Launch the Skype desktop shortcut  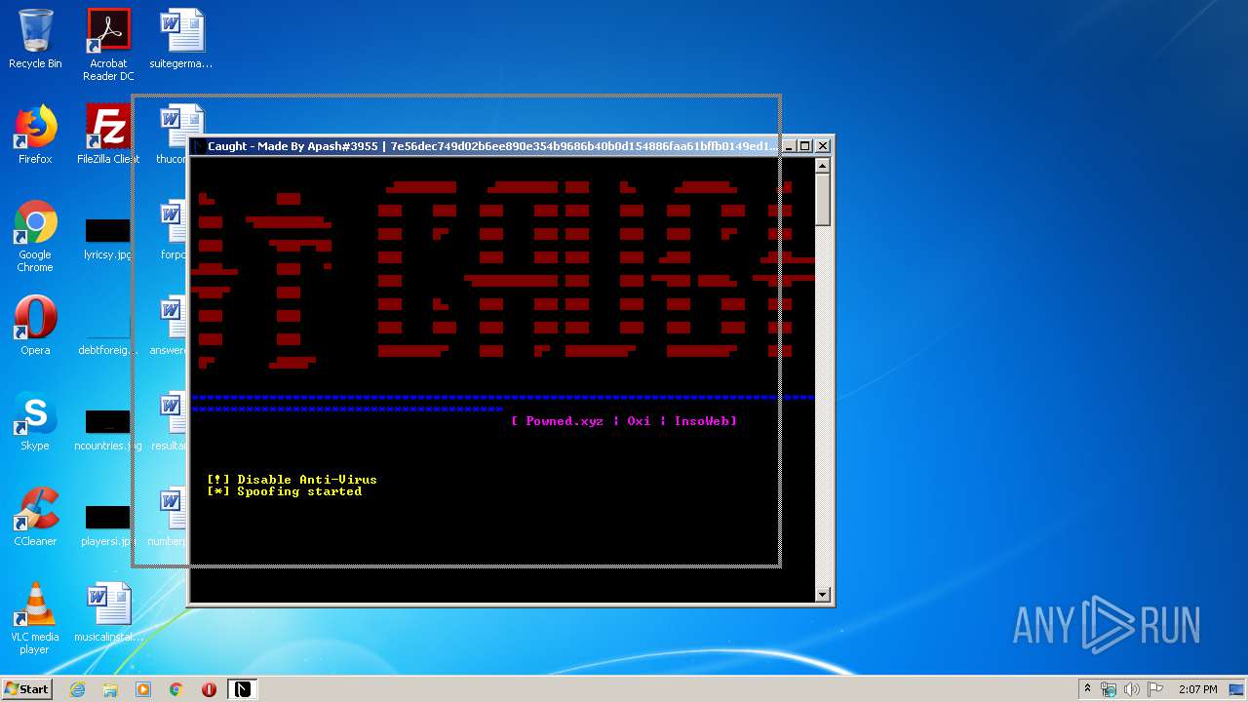[x=35, y=420]
